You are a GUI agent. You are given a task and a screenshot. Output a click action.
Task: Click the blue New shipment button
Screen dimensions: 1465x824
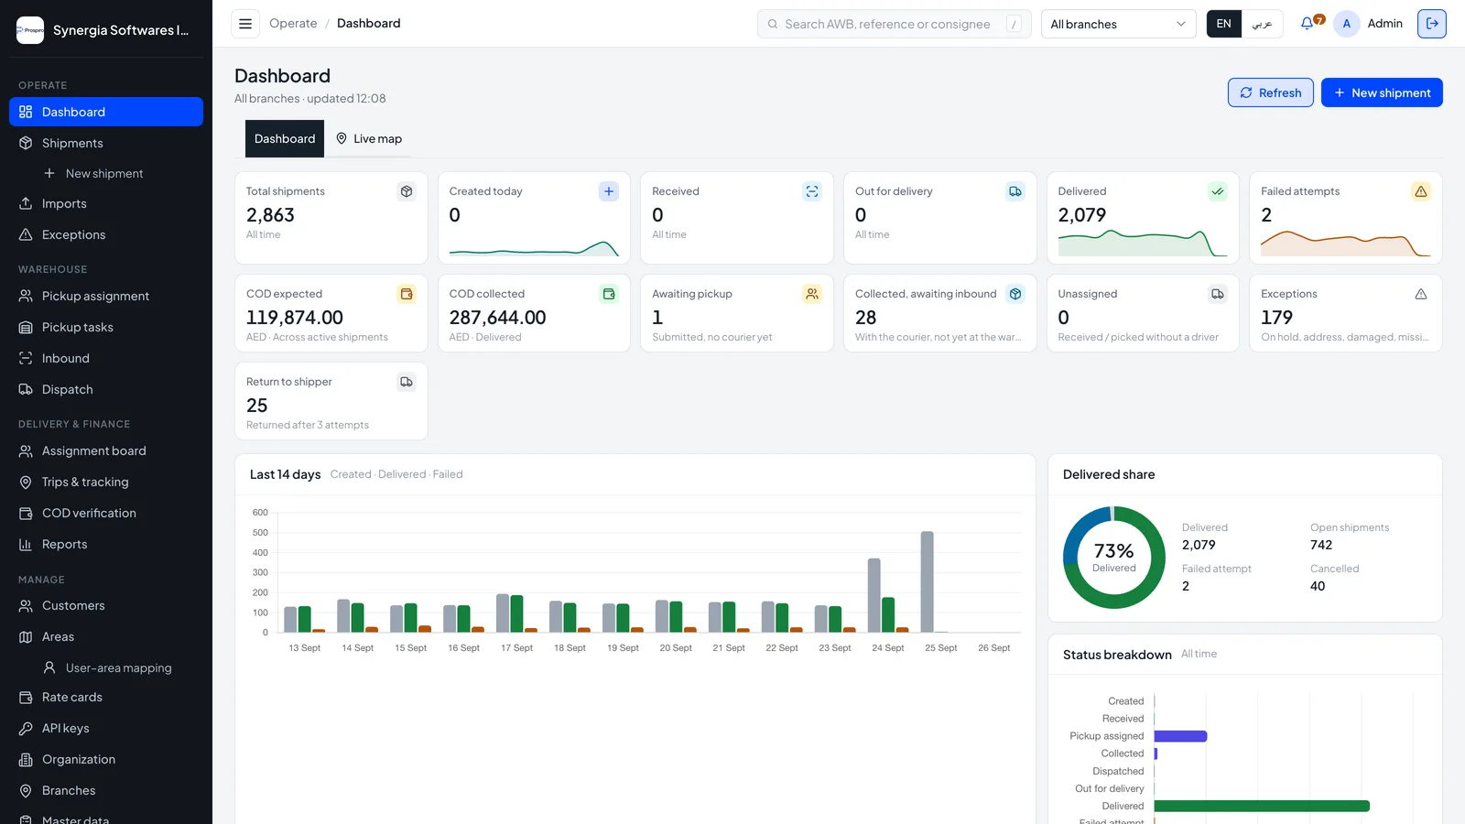1382,92
